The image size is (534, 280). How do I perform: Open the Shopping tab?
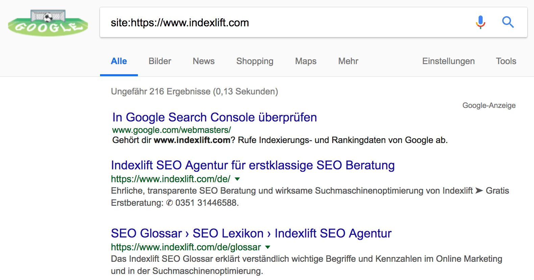tap(255, 61)
